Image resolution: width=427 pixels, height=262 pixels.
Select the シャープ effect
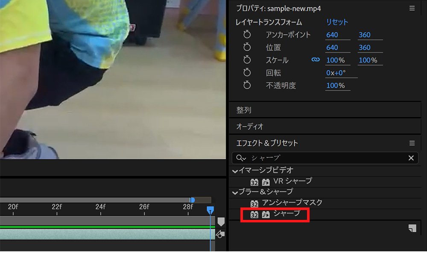pos(287,213)
